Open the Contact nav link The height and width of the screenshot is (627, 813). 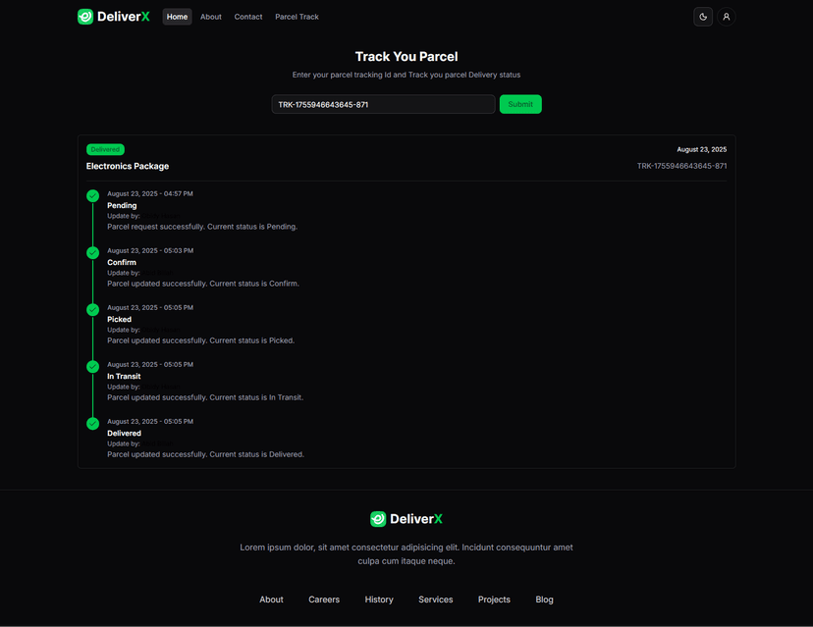[x=248, y=17]
